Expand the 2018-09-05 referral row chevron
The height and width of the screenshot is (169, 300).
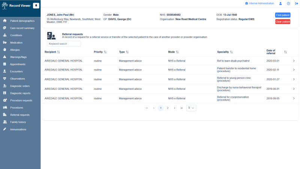[294, 98]
